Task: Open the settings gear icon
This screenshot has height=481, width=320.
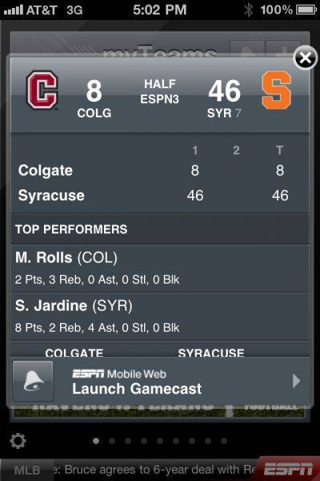Action: click(x=18, y=441)
